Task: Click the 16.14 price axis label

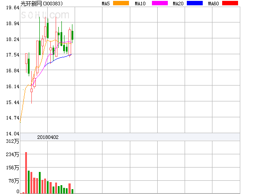Action: click(13, 86)
